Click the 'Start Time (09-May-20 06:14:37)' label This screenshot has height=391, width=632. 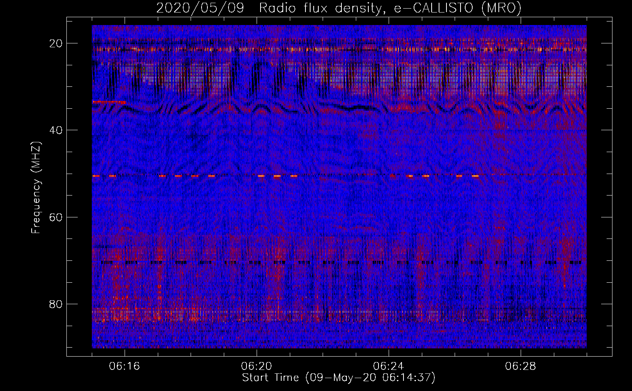pos(339,378)
